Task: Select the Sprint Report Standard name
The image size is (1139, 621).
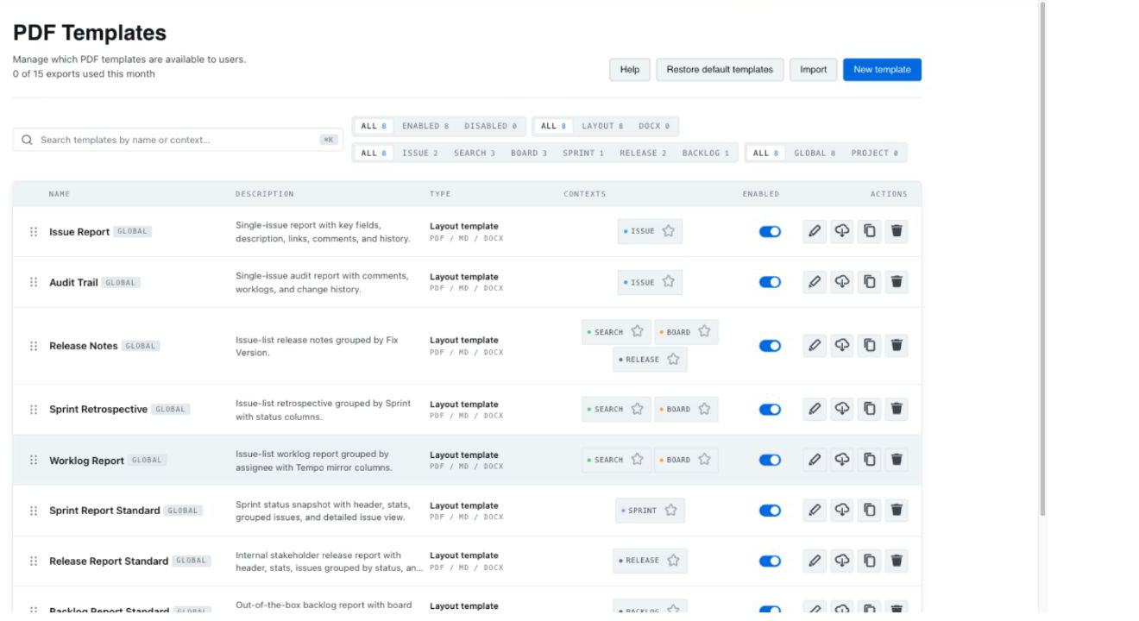Action: coord(104,511)
